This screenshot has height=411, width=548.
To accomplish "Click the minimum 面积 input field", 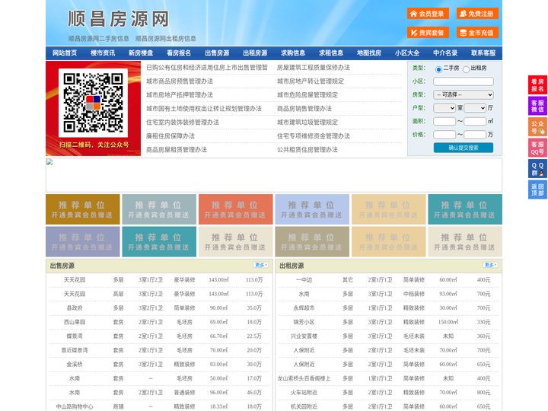I will (444, 121).
